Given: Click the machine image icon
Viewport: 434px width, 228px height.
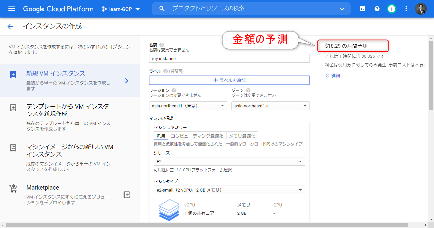Looking at the screenshot, I should 13,148.
